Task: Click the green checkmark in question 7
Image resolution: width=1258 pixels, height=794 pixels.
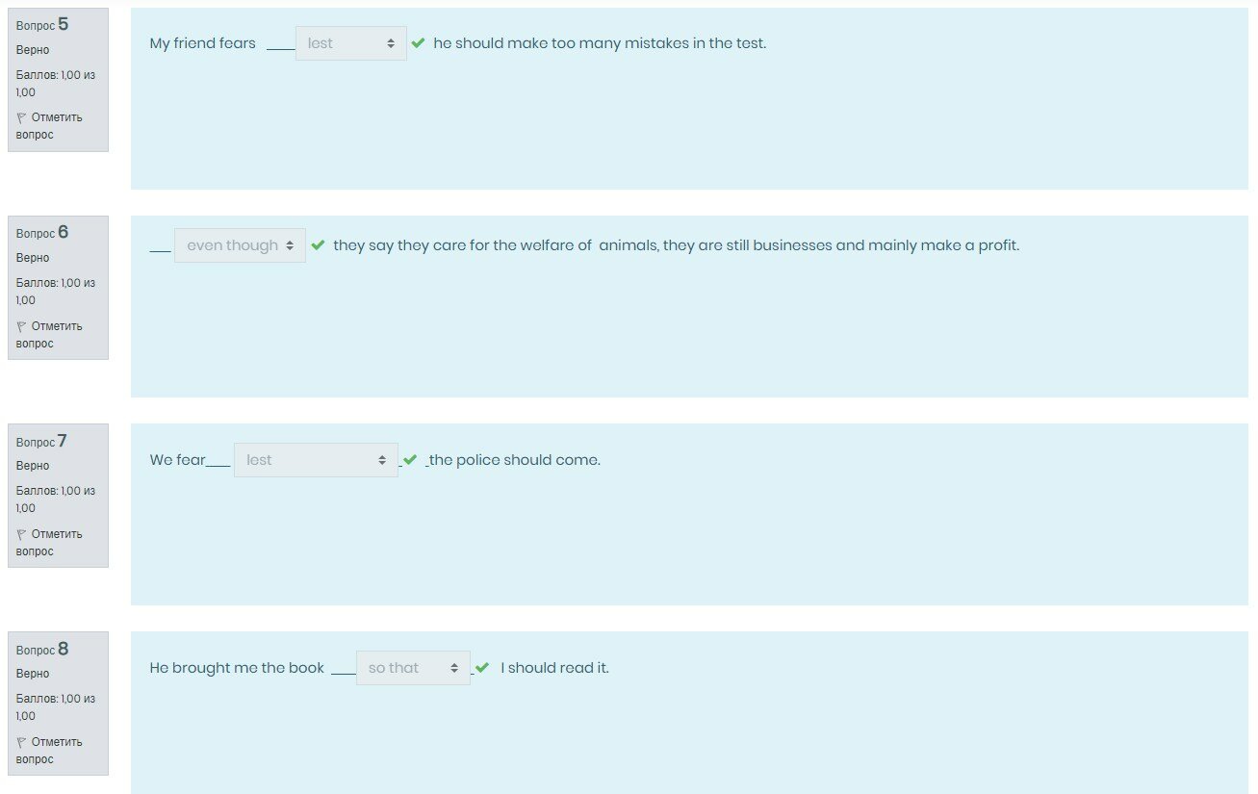Action: click(x=410, y=460)
